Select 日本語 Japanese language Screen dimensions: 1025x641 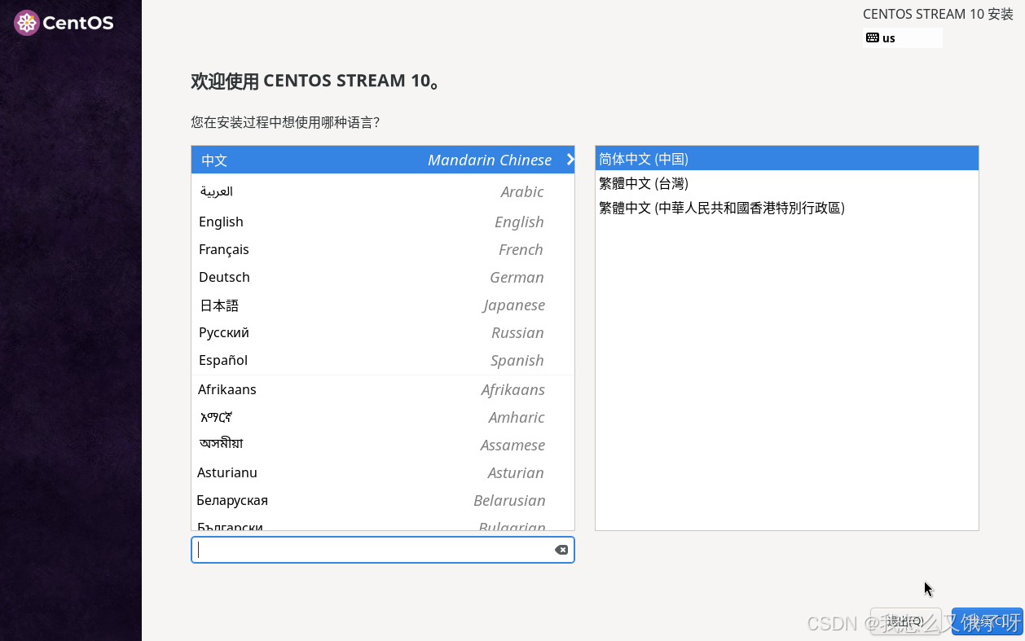pyautogui.click(x=383, y=305)
